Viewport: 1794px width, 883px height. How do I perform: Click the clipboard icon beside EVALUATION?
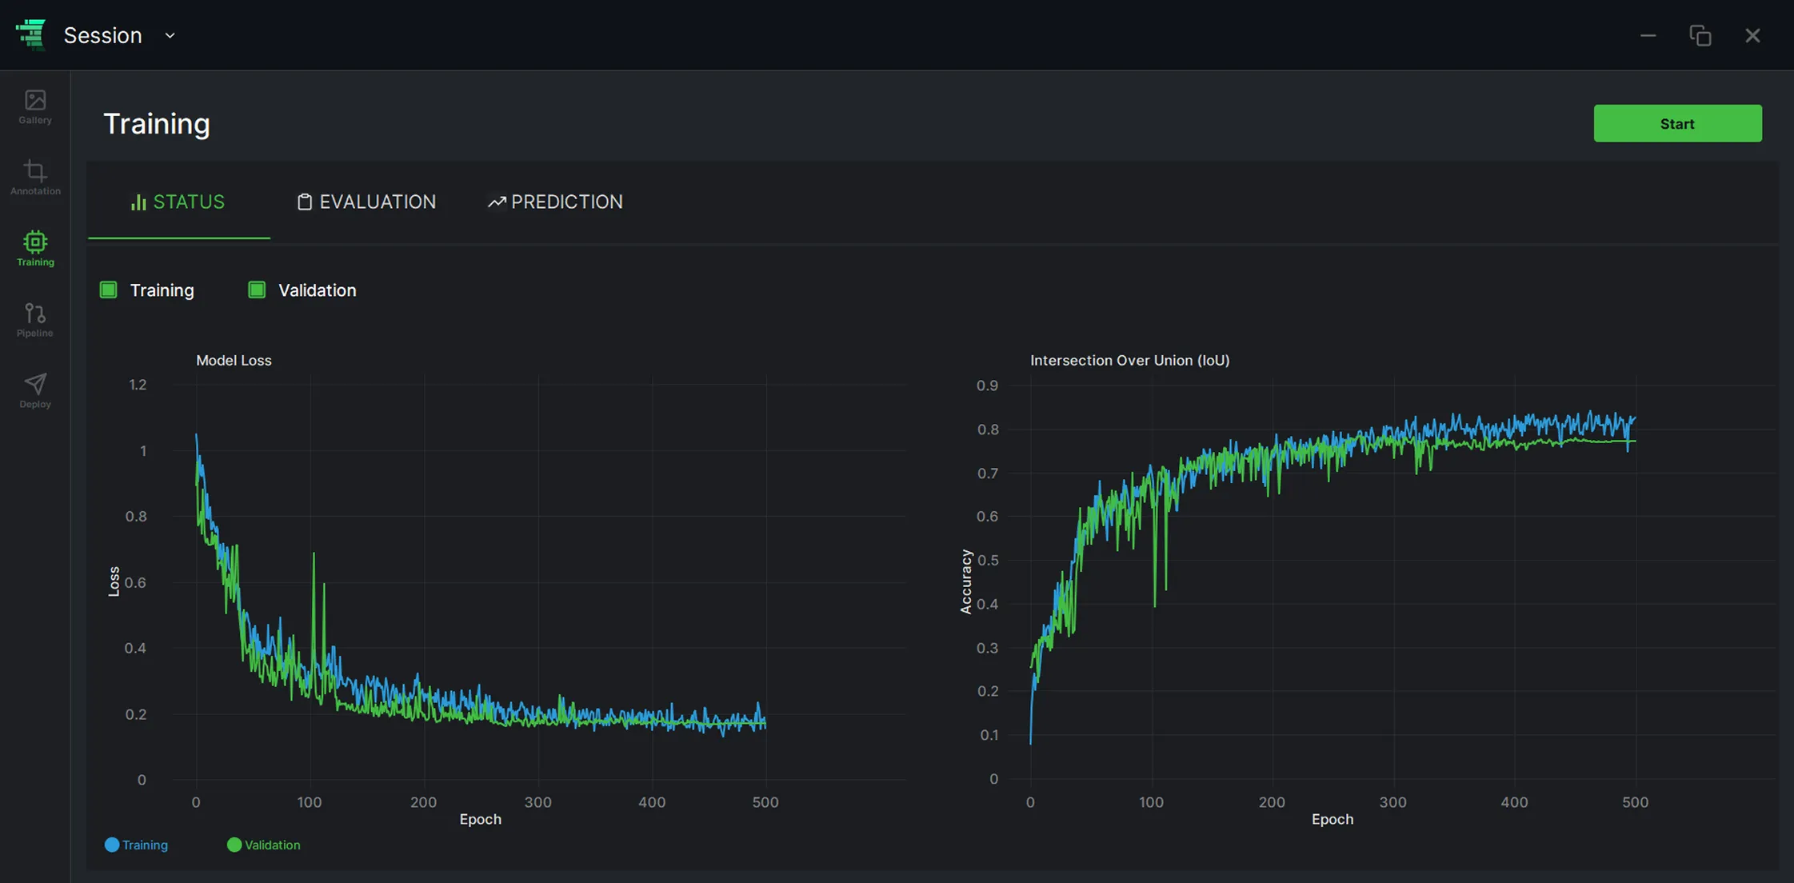point(304,202)
